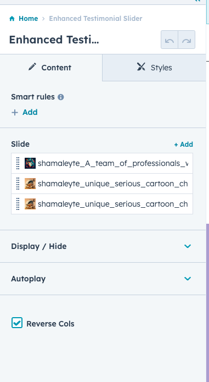Image resolution: width=209 pixels, height=382 pixels.
Task: Switch to the Styles tab
Action: (x=154, y=68)
